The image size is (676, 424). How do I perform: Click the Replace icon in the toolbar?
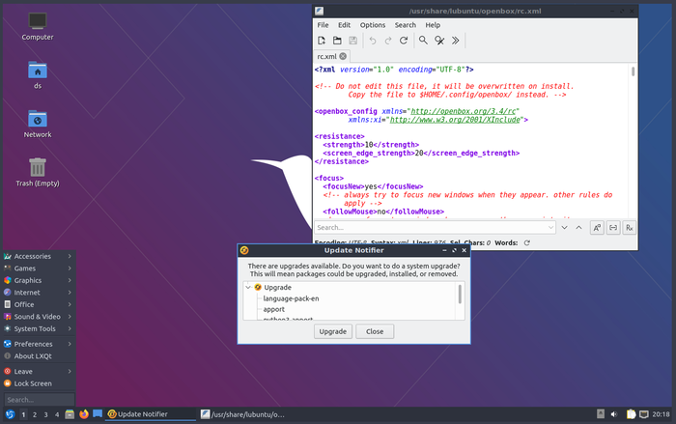(x=439, y=41)
